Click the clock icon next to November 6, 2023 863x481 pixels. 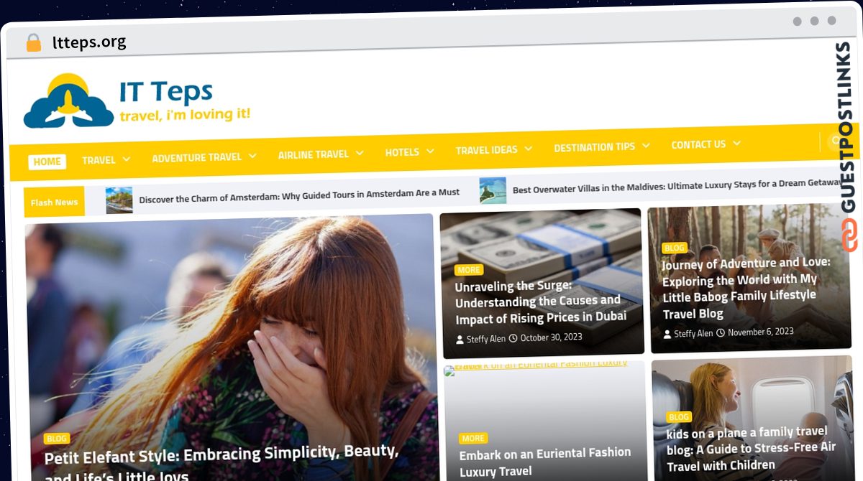click(721, 332)
